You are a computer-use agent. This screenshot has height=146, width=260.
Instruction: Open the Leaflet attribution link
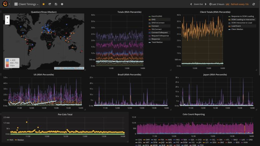57,68
